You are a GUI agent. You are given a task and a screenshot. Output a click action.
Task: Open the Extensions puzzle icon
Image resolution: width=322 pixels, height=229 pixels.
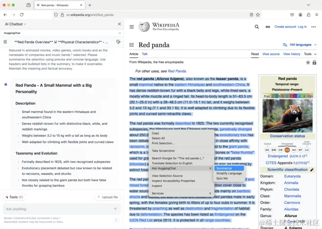click(309, 15)
